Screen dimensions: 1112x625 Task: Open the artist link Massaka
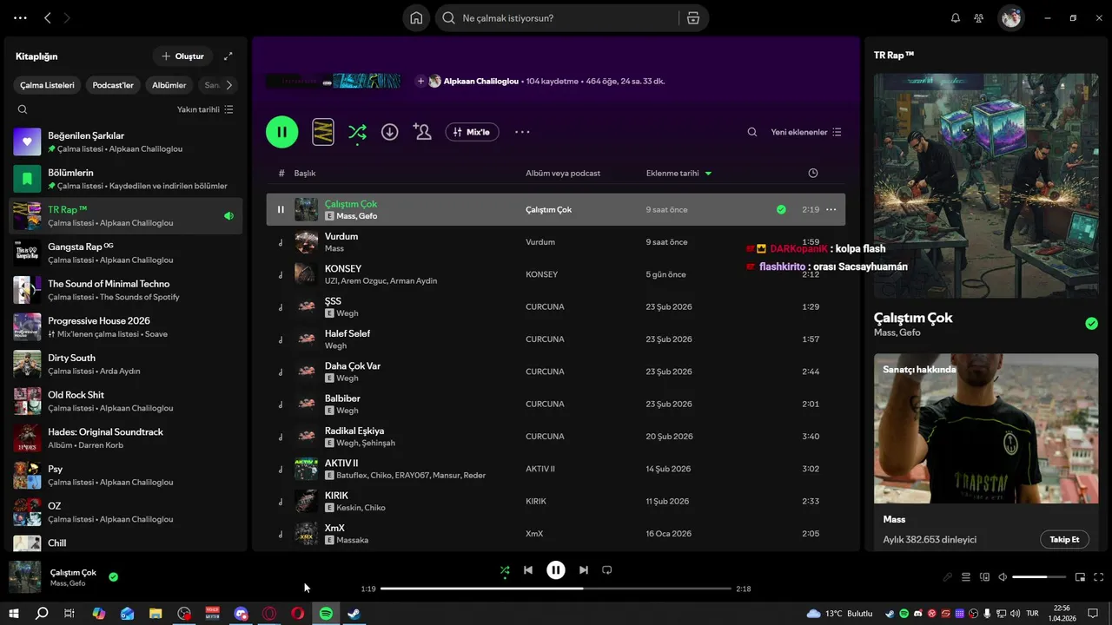[353, 540]
